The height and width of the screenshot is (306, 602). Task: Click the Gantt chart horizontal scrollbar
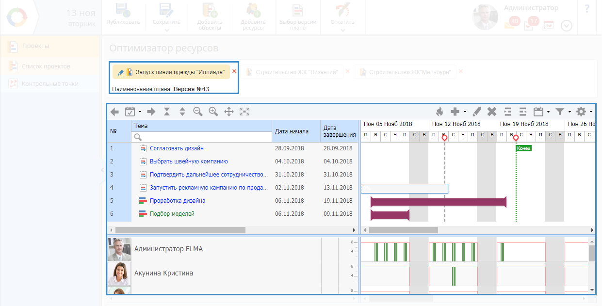[403, 230]
